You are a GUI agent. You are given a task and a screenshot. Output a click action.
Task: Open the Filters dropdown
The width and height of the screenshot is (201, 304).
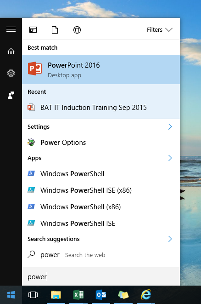[160, 29]
